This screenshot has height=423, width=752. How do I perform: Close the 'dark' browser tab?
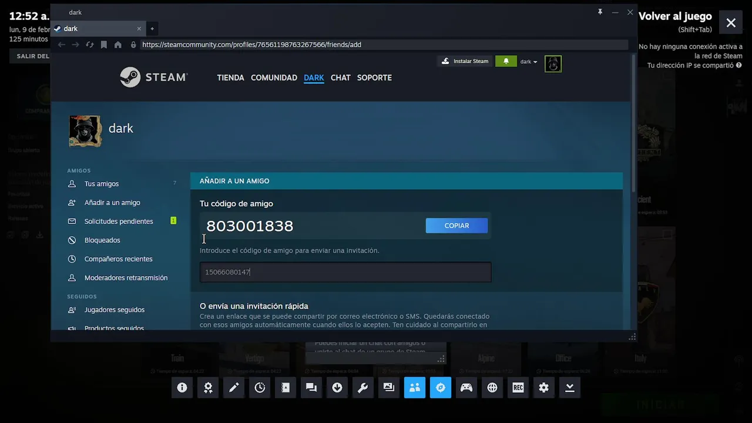(139, 29)
